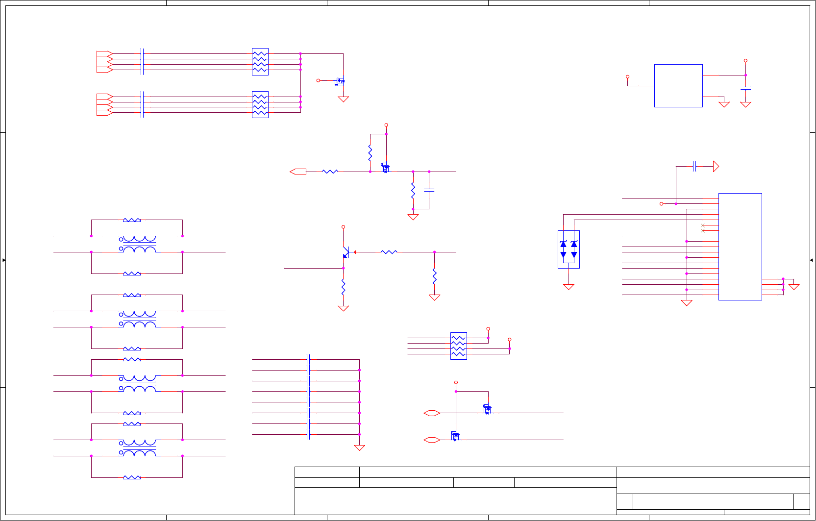Screen dimensions: 816x521
Task: Click the small IC block at top right
Action: pos(678,86)
